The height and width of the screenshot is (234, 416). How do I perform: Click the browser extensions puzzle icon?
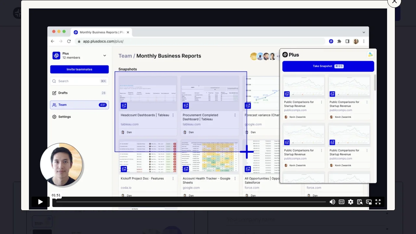tap(339, 41)
